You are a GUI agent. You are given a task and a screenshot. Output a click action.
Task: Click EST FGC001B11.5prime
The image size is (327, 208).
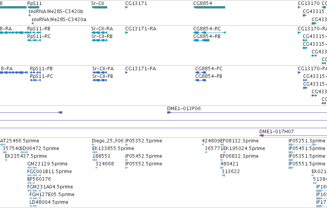click(x=50, y=172)
